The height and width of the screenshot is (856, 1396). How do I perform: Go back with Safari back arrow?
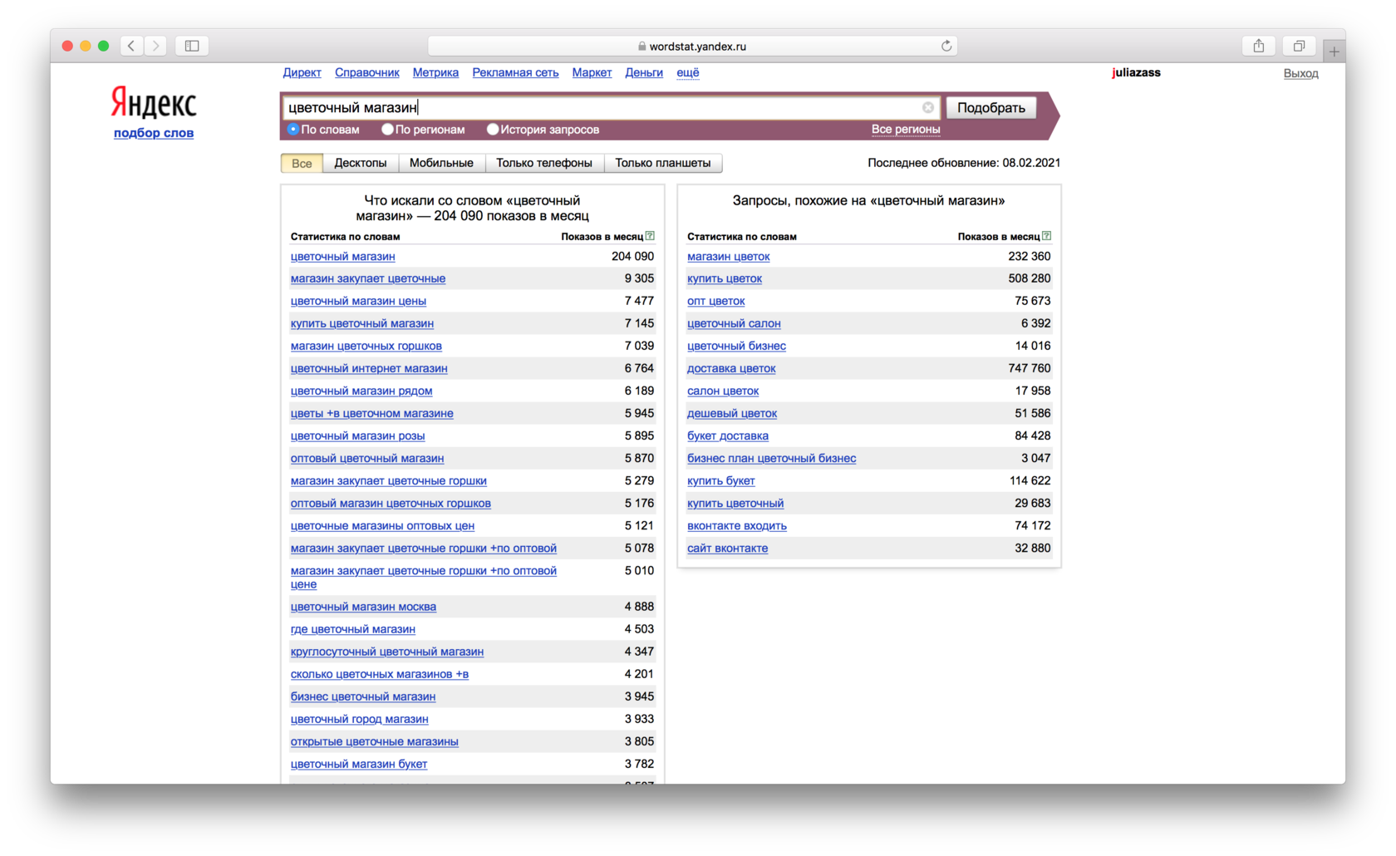pyautogui.click(x=131, y=46)
